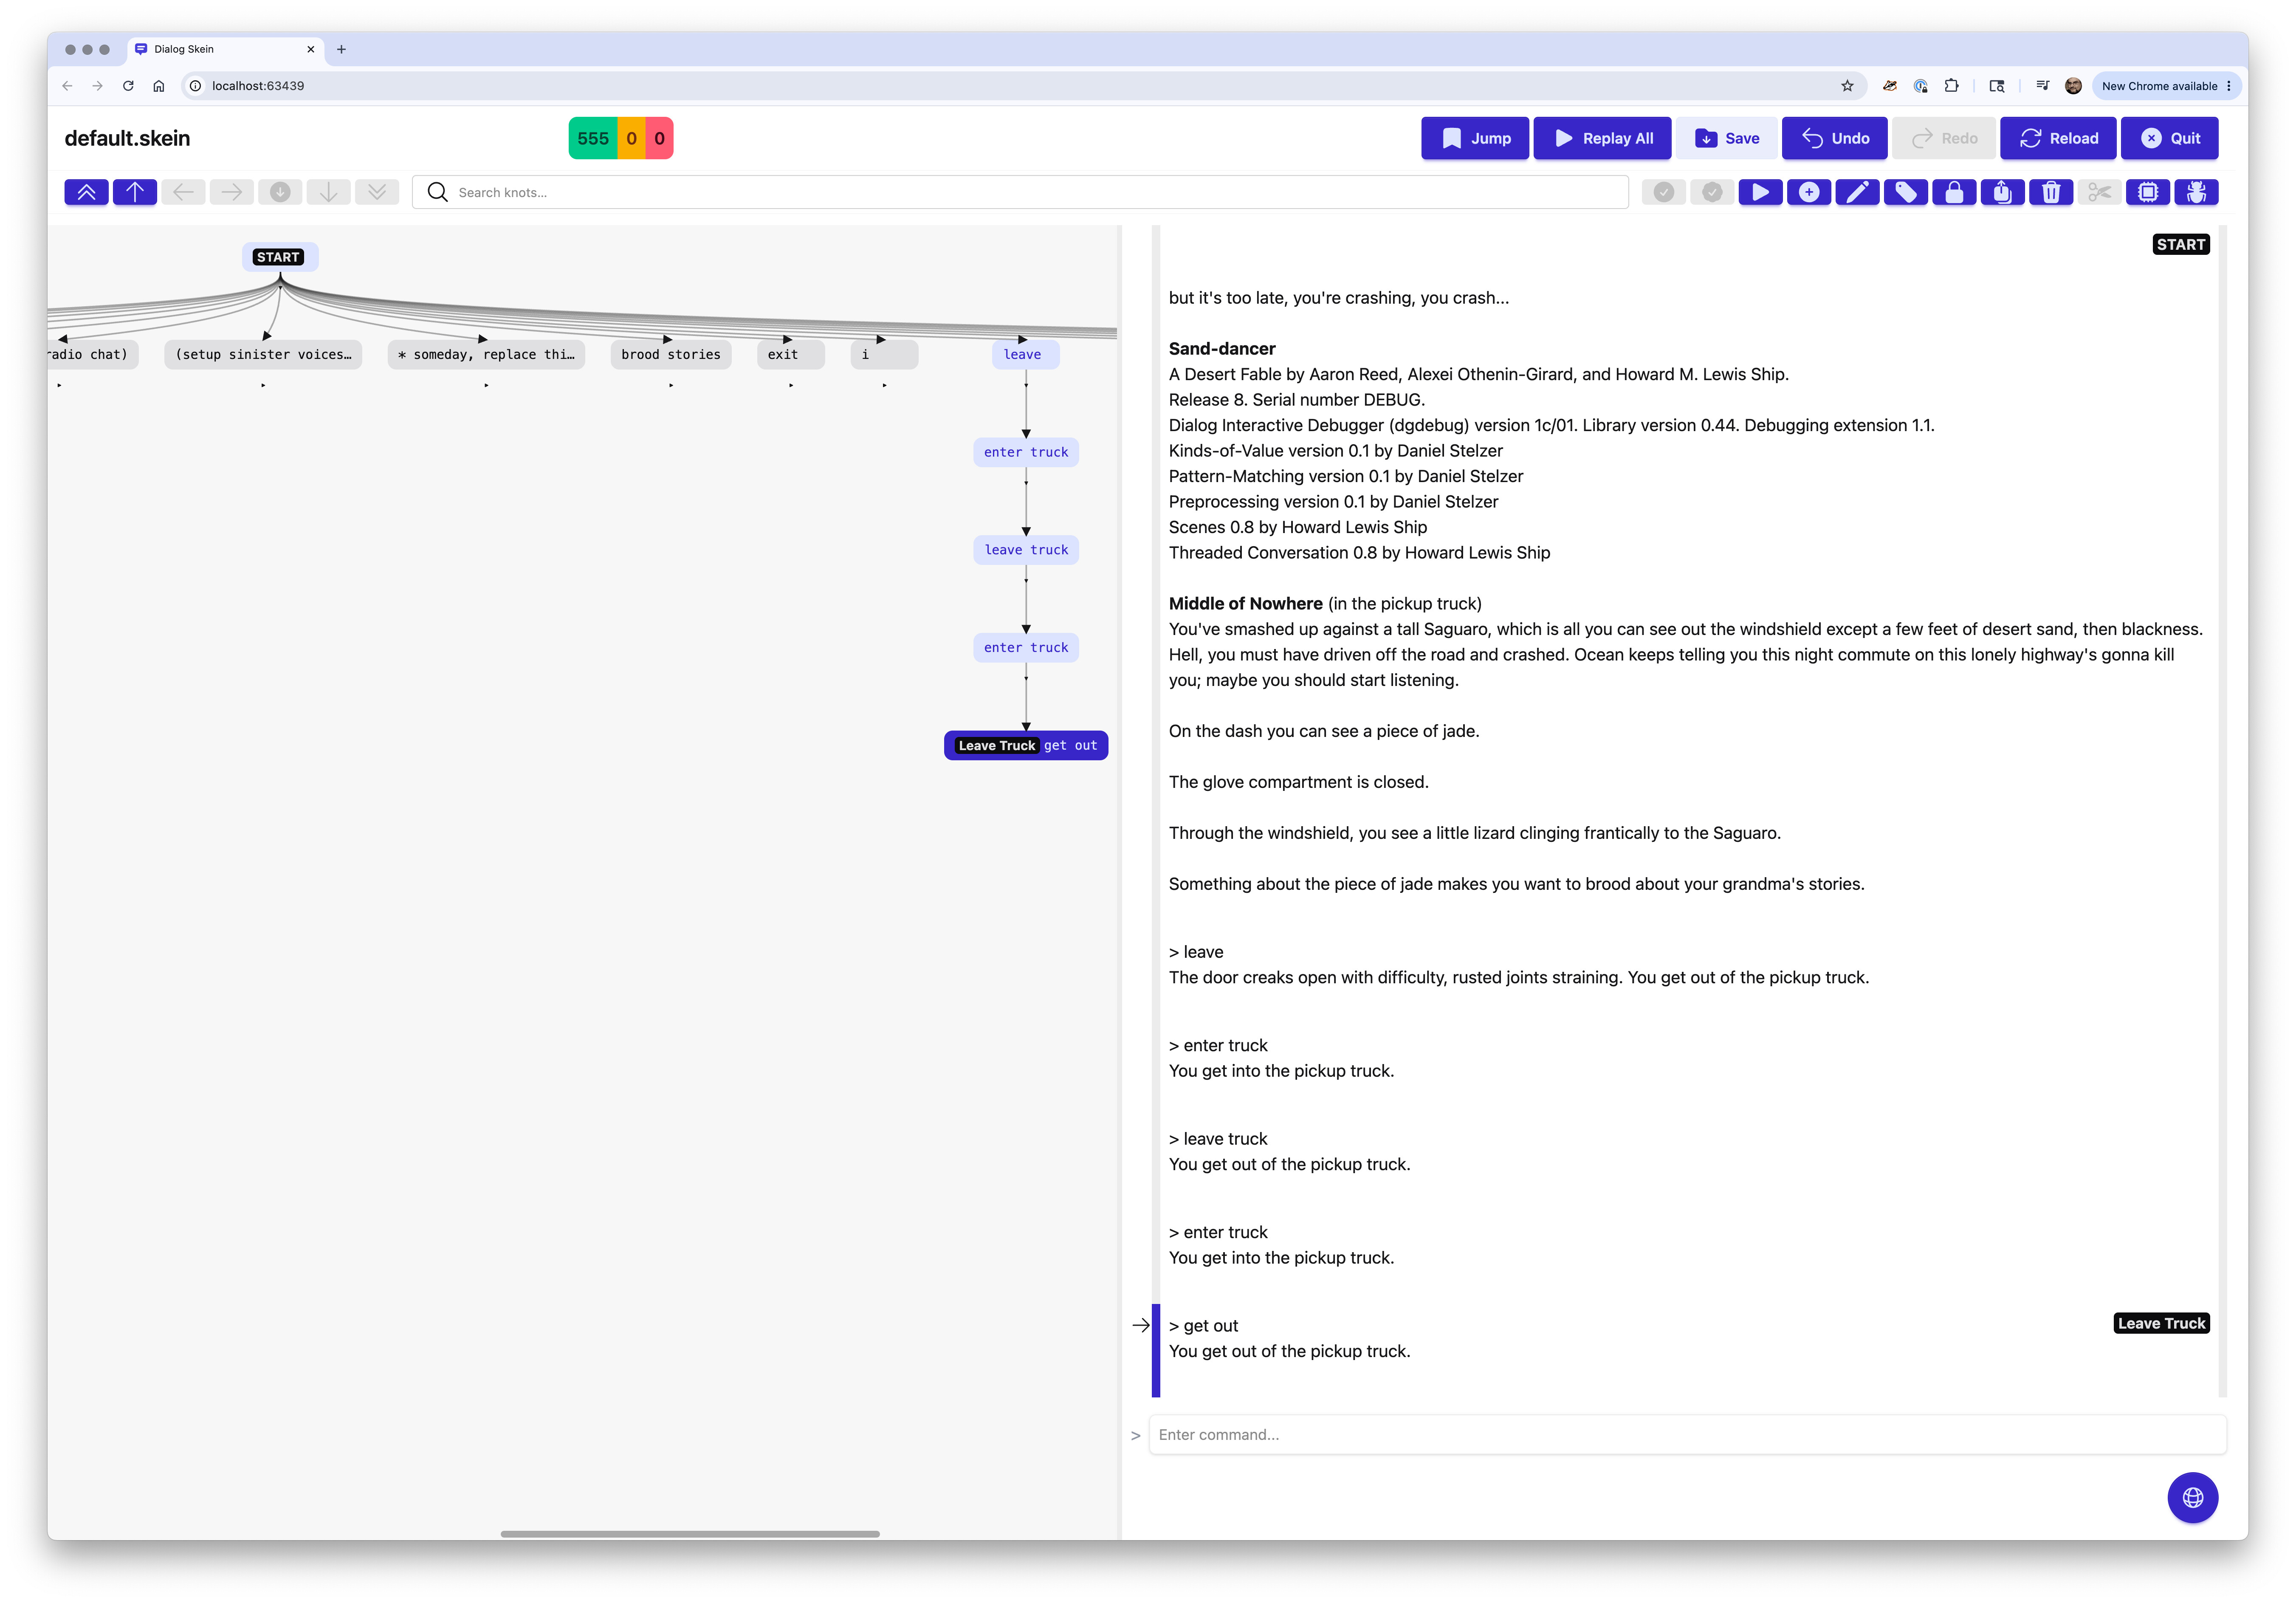Click the '> leave truck' transcript command
Screen dimensions: 2296x1603
pos(1218,1139)
